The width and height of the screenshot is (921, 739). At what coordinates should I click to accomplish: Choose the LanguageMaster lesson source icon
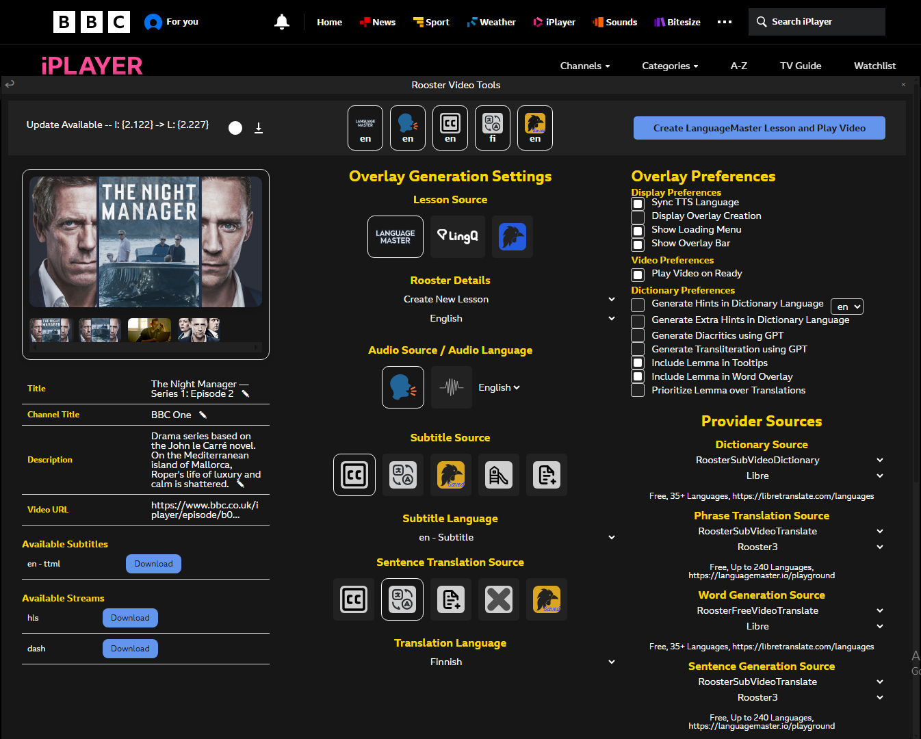point(395,237)
